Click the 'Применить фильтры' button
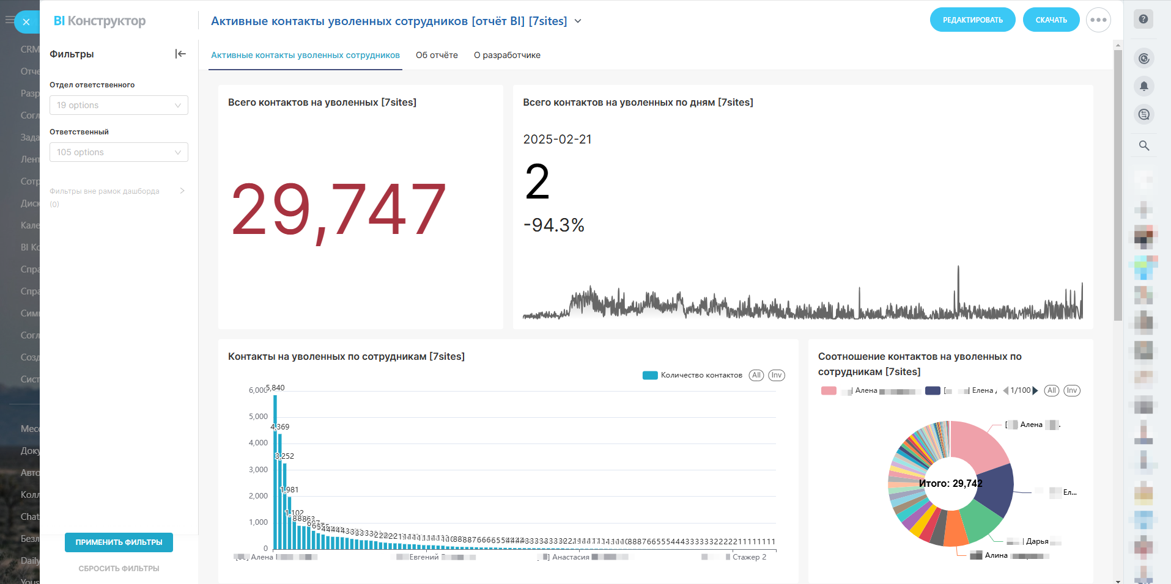Viewport: 1171px width, 584px height. (119, 542)
